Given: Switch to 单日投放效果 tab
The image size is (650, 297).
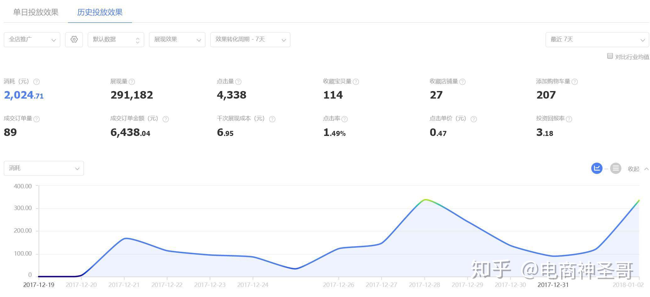Looking at the screenshot, I should click(x=36, y=12).
